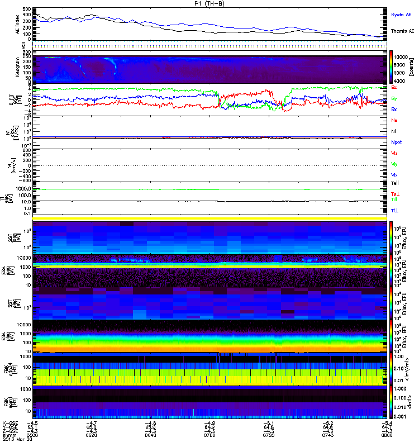Click the 0600 time tick label
This screenshot has height=447, width=419.
tap(32, 435)
